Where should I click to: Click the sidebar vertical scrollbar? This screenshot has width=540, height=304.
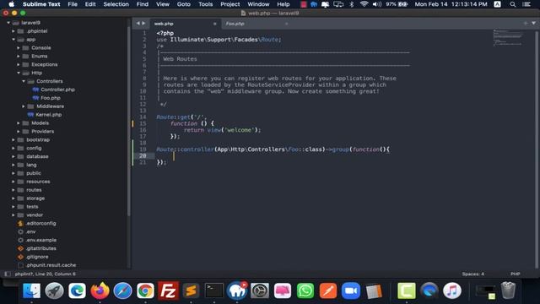point(129,121)
